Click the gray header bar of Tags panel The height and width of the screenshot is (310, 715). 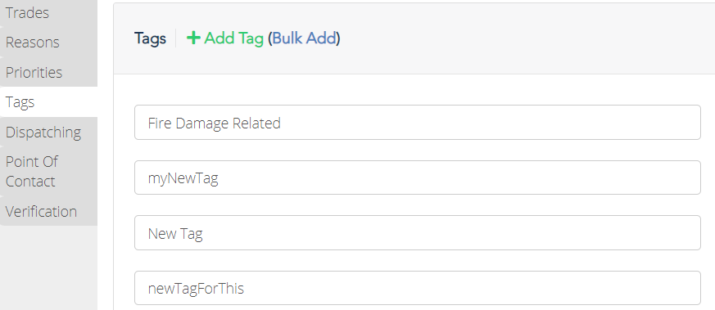tap(524, 38)
